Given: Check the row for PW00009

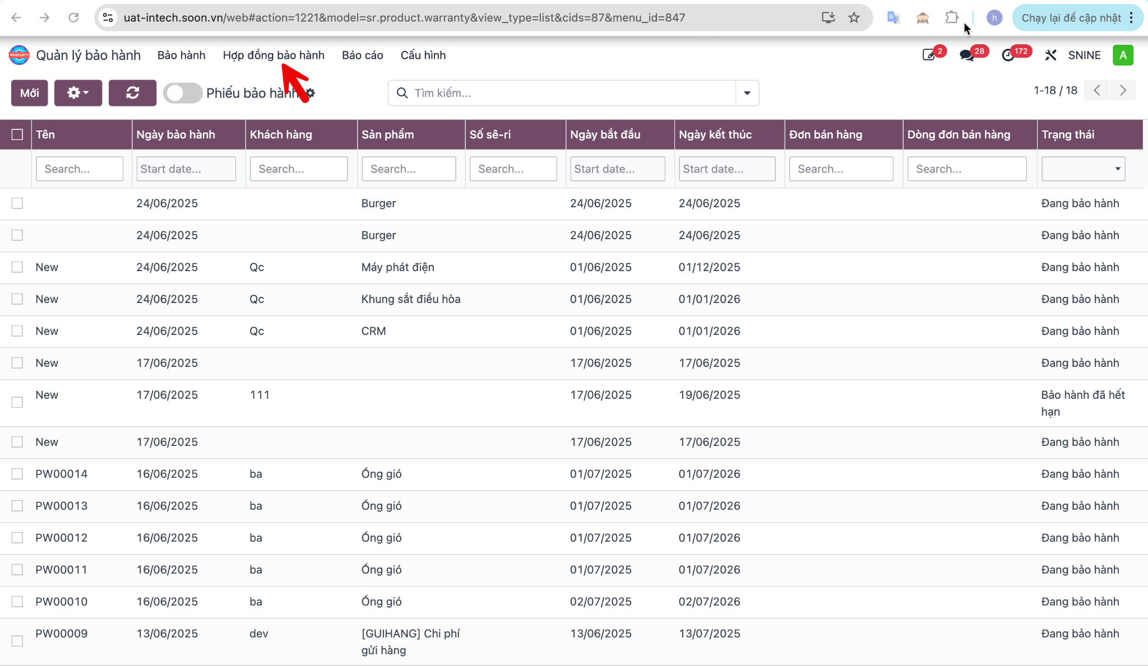Looking at the screenshot, I should pyautogui.click(x=17, y=641).
